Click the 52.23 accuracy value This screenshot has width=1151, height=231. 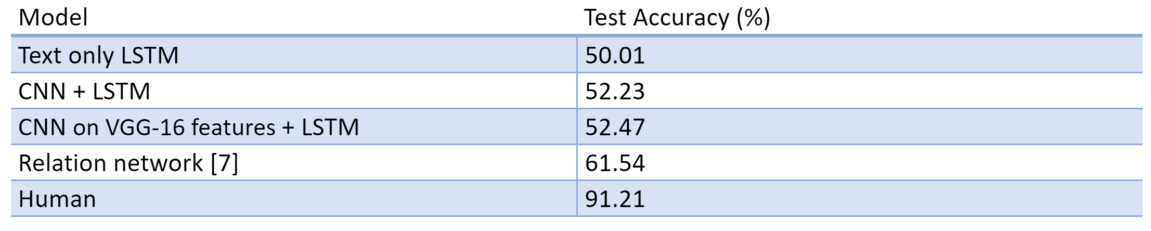tap(615, 92)
